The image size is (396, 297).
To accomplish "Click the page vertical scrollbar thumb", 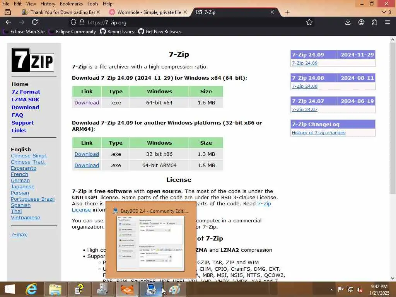I will click(x=393, y=119).
